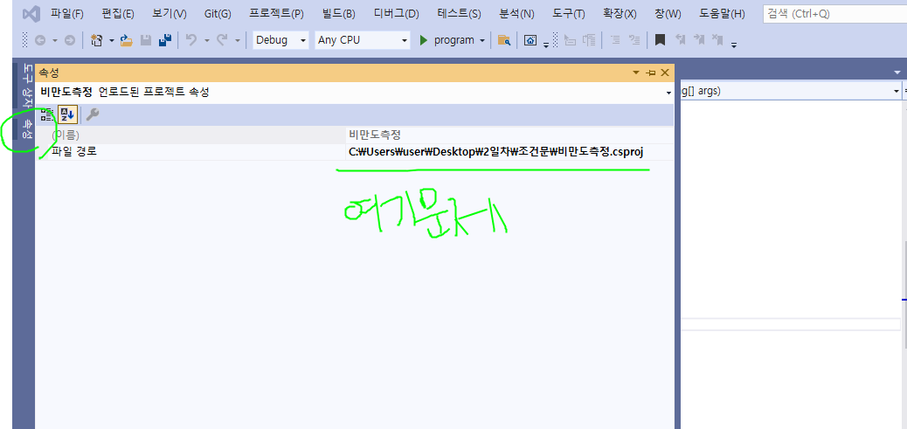Open the 프로젝트(P) menu
The image size is (907, 429).
276,14
